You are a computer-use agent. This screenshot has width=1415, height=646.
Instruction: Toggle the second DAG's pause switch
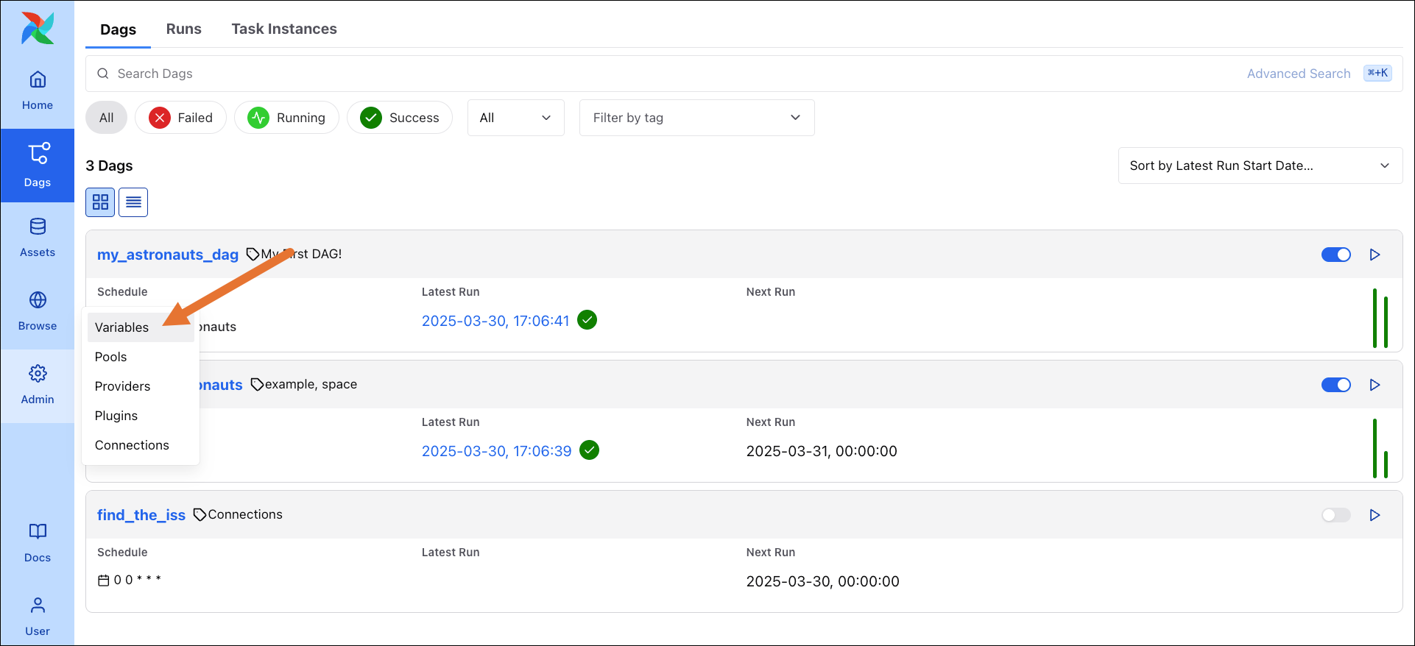pos(1335,385)
